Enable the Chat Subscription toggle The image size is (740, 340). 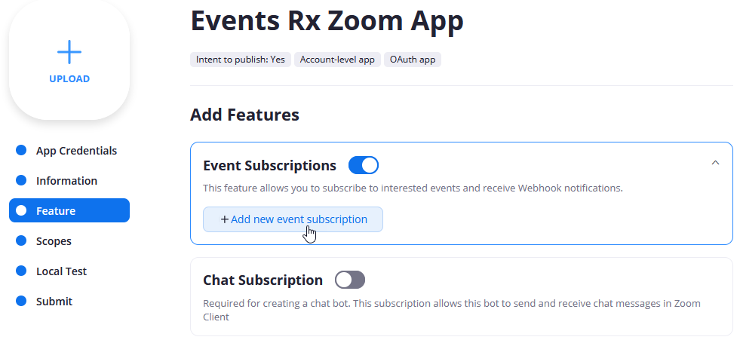[x=350, y=280]
